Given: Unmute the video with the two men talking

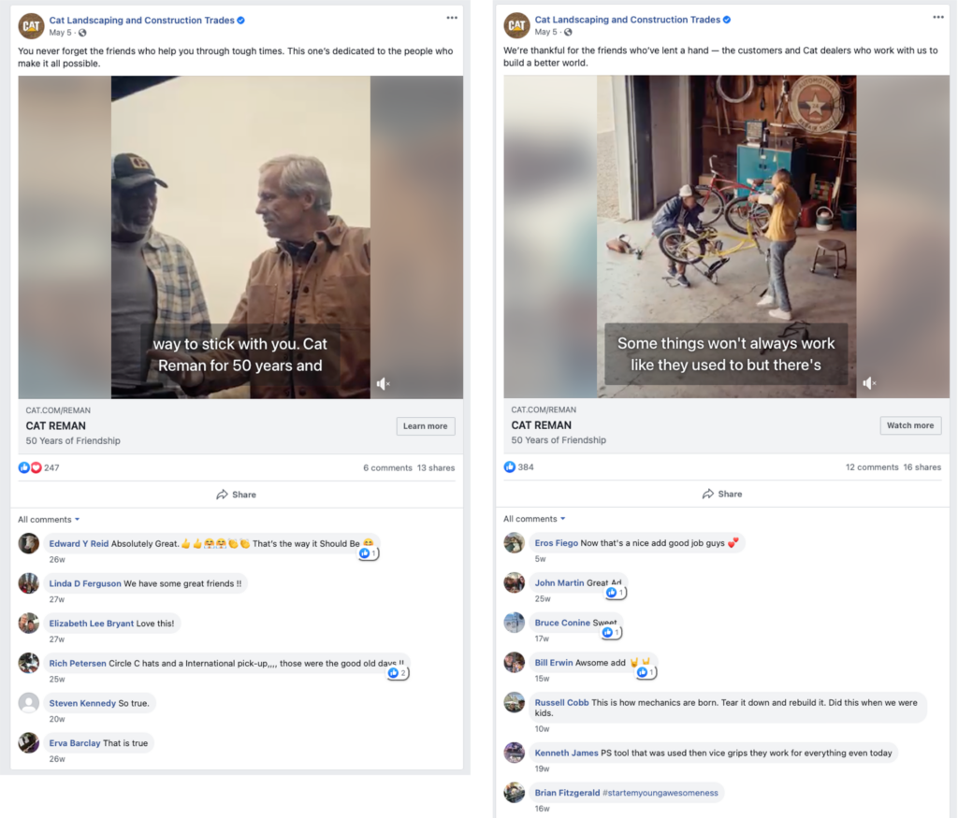Looking at the screenshot, I should click(x=383, y=383).
